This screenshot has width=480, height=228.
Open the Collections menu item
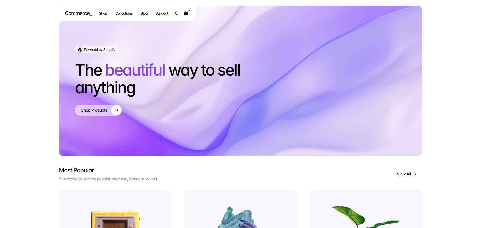(x=124, y=13)
